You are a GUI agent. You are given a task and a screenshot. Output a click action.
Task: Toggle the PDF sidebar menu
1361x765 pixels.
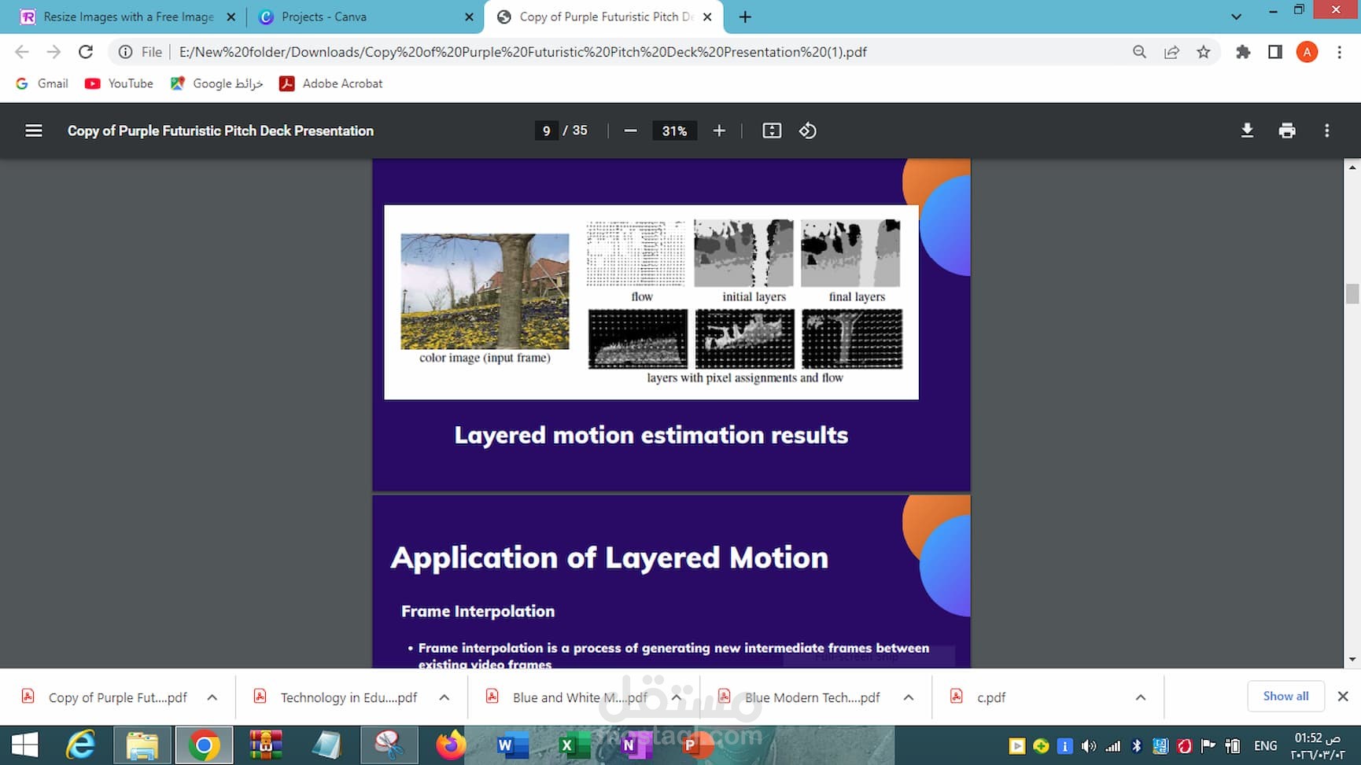coord(34,131)
